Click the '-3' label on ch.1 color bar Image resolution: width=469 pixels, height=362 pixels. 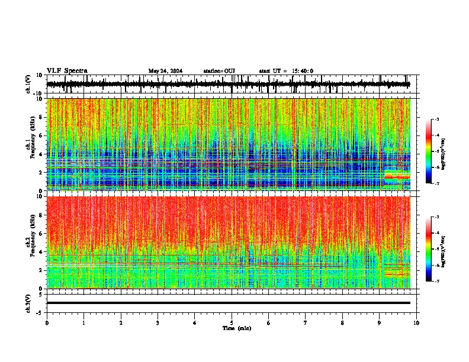(x=437, y=119)
